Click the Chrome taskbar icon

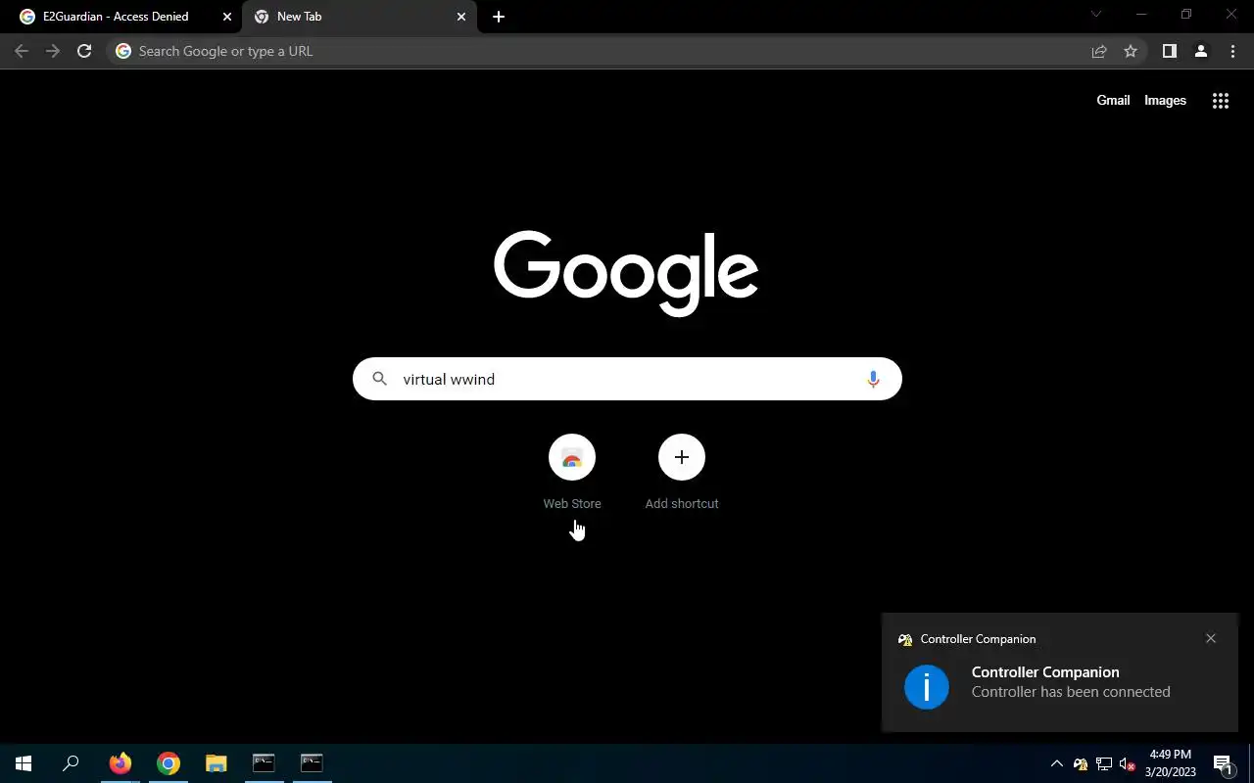tap(169, 763)
